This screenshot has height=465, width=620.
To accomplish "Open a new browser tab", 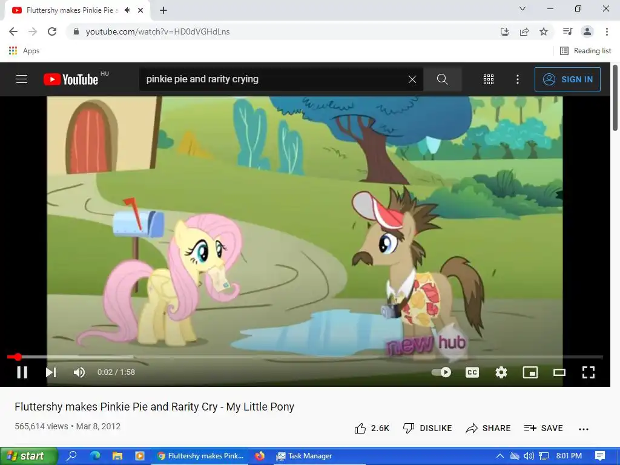I will [163, 10].
